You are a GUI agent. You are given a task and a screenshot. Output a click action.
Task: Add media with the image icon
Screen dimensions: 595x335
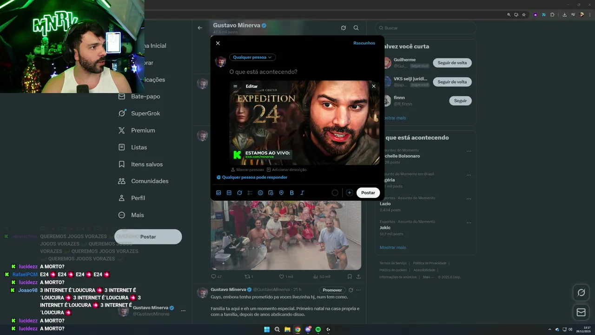coord(218,193)
